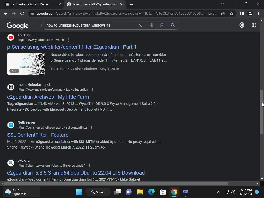Click the scroll-right arrow of horizontal scrollbar
264x198 pixels.
[x=258, y=183]
